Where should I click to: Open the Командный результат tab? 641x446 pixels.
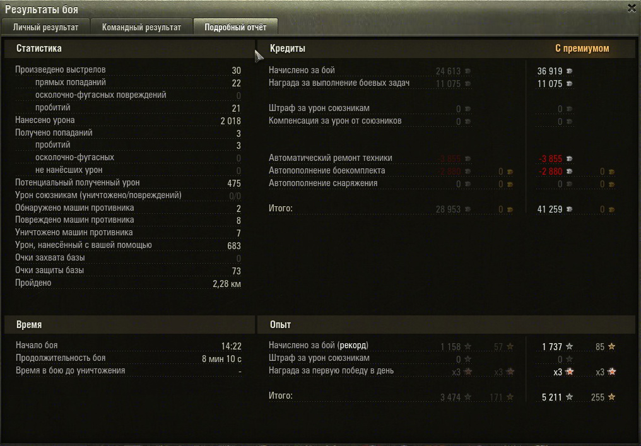pos(141,27)
